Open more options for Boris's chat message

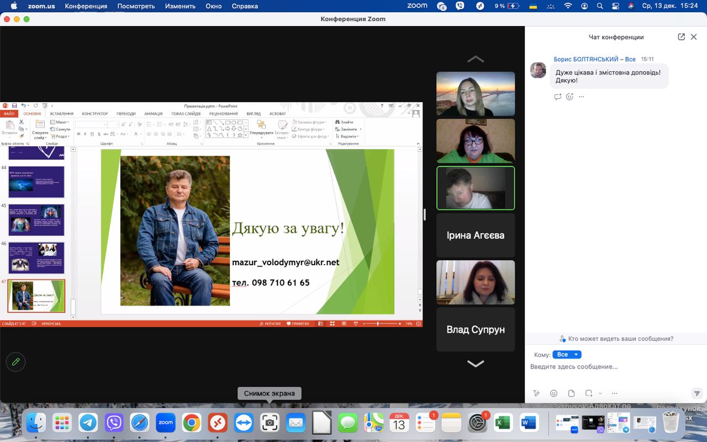[x=581, y=97]
